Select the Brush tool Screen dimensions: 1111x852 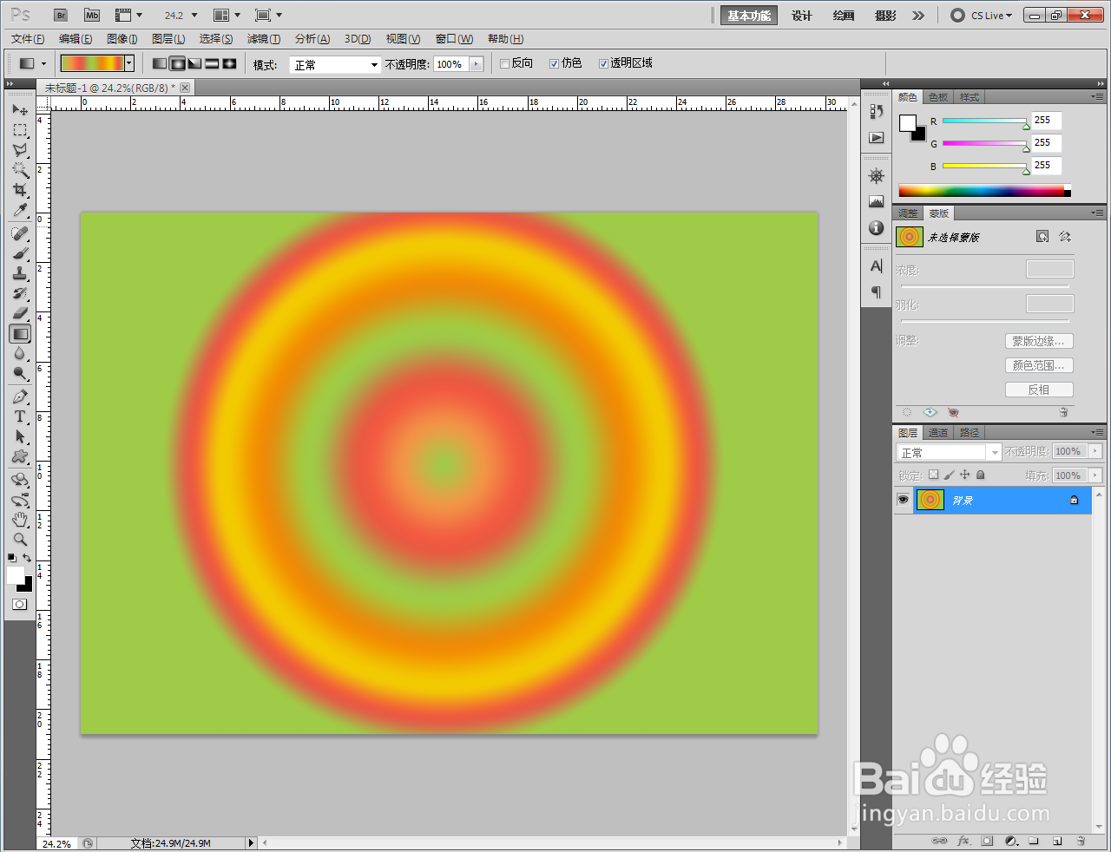point(20,253)
